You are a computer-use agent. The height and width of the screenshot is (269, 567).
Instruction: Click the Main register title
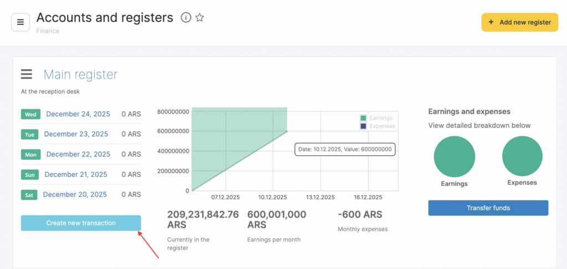80,75
